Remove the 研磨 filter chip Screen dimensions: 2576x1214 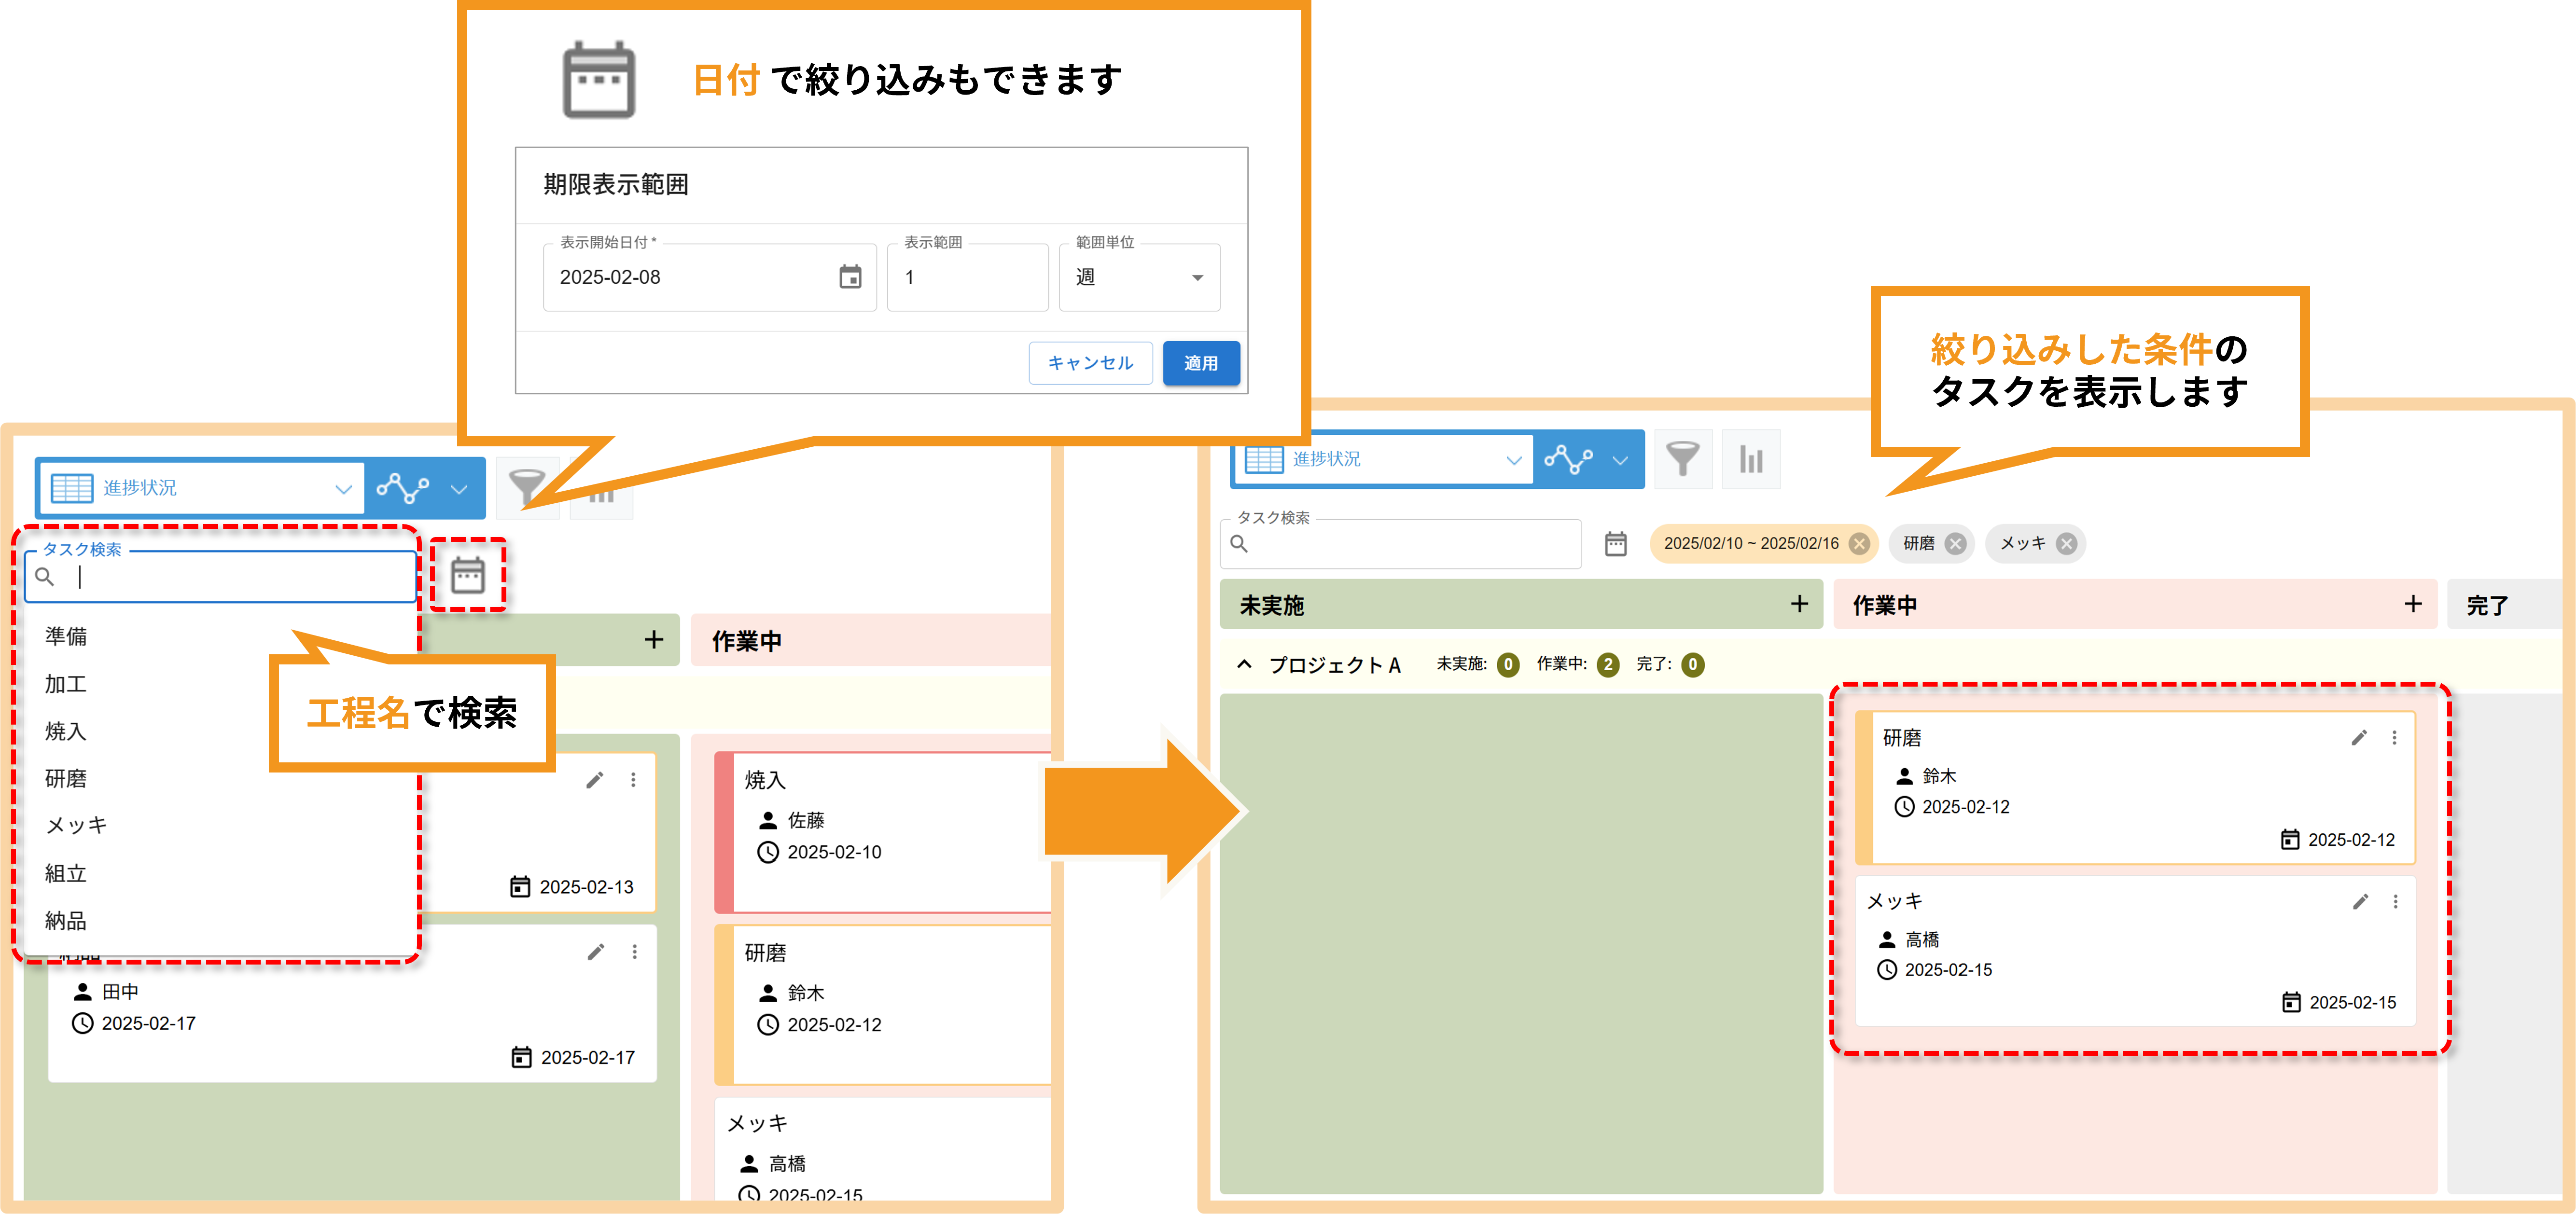[1956, 543]
